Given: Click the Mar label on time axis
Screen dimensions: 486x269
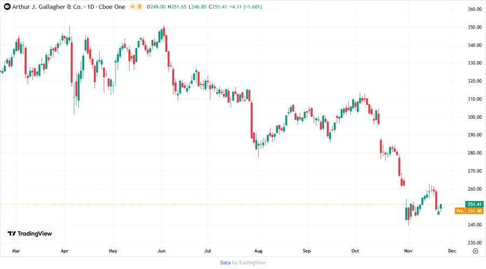Looking at the screenshot, I should [16, 251].
